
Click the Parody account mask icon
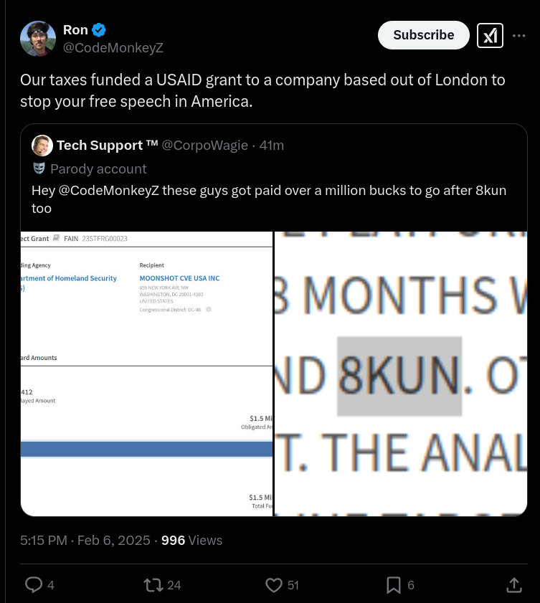point(39,168)
